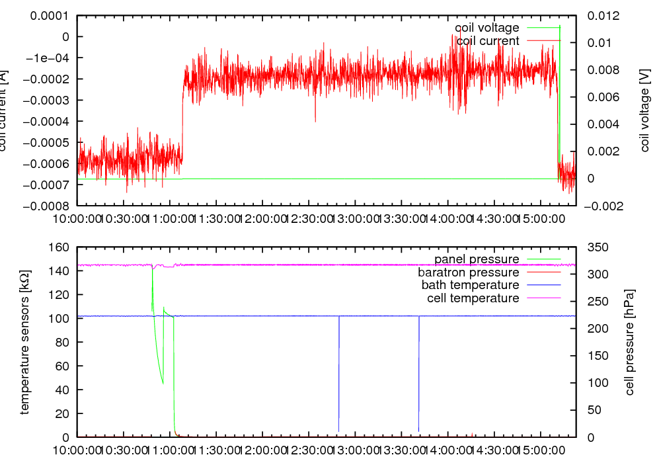Viewport: 661px width, 463px height.
Task: Click the "coil voltage [V]" right axis title
Action: 645,109
